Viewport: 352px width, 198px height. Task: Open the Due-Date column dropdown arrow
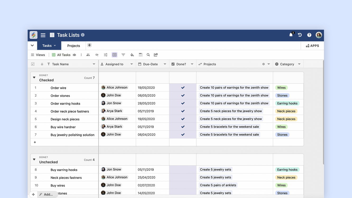click(165, 64)
